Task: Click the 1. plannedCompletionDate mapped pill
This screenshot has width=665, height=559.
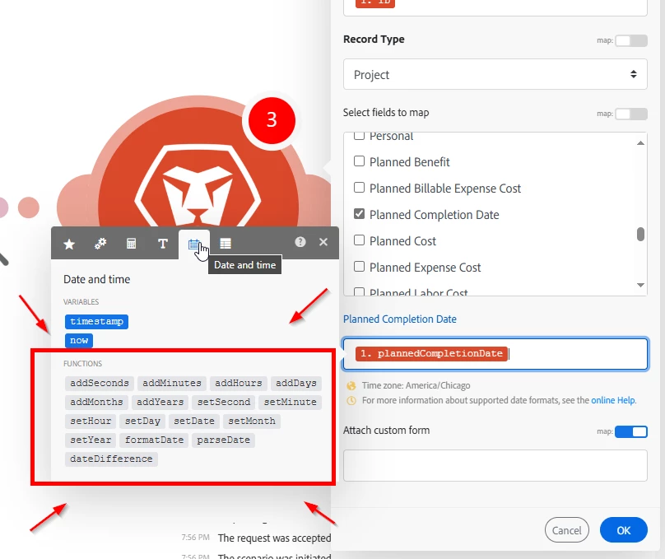Action: [432, 353]
